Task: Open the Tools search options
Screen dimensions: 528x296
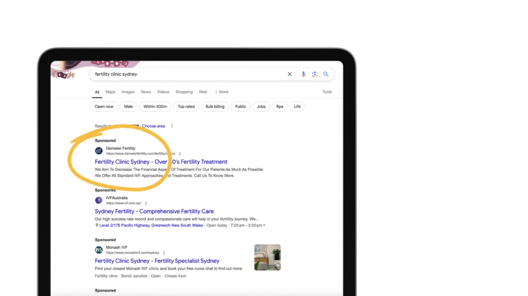Action: (327, 92)
